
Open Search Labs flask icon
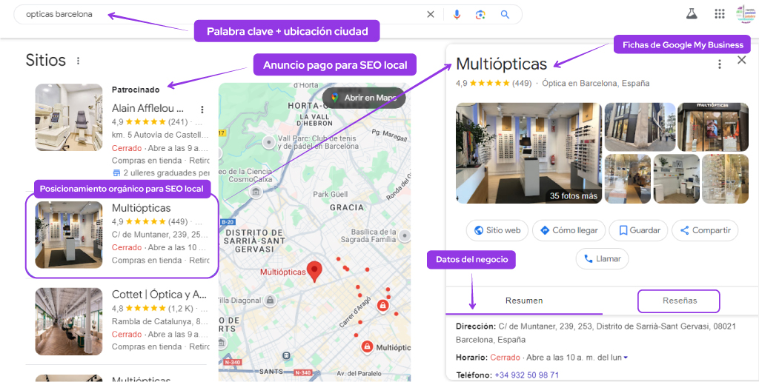pyautogui.click(x=692, y=13)
